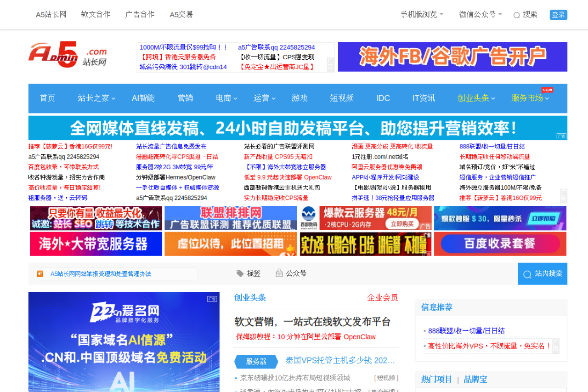Switch to the 品牌宝 tab
The height and width of the screenshot is (392, 588).
tap(475, 379)
